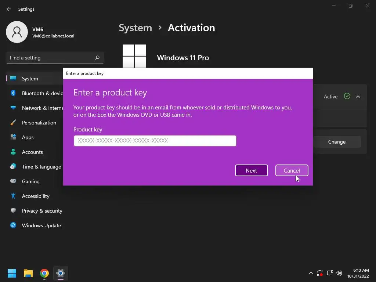This screenshot has width=376, height=282.
Task: Open Network & internet settings
Action: click(35, 108)
